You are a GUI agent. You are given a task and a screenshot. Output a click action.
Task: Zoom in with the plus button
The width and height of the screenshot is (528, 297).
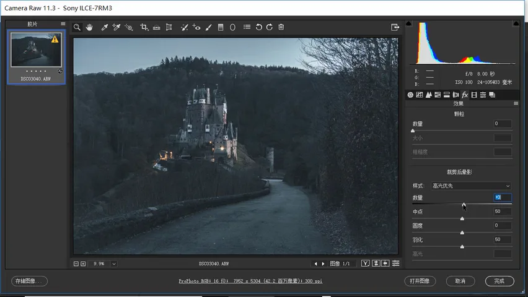click(83, 264)
